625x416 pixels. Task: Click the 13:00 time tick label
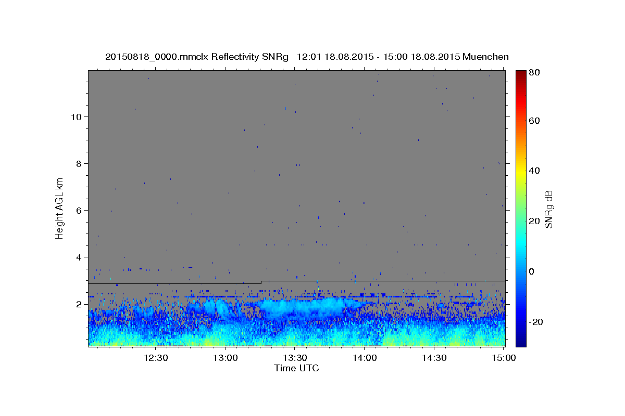click(x=225, y=358)
